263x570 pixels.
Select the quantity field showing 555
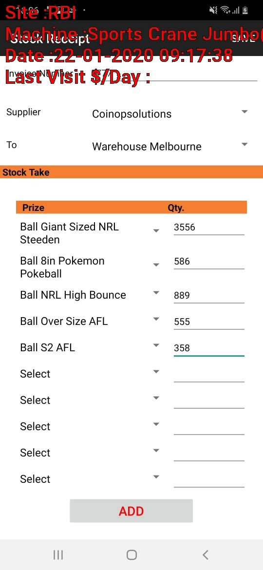tap(209, 322)
